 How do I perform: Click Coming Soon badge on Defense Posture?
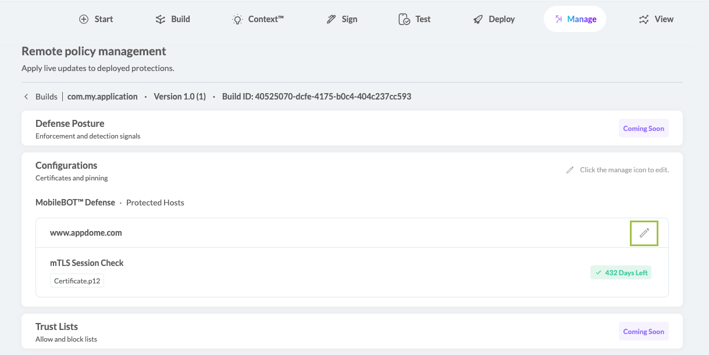coord(643,129)
